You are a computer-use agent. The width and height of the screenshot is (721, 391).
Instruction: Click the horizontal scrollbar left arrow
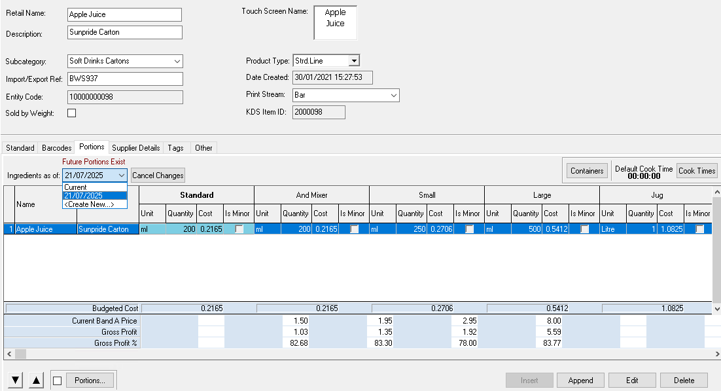pyautogui.click(x=8, y=354)
